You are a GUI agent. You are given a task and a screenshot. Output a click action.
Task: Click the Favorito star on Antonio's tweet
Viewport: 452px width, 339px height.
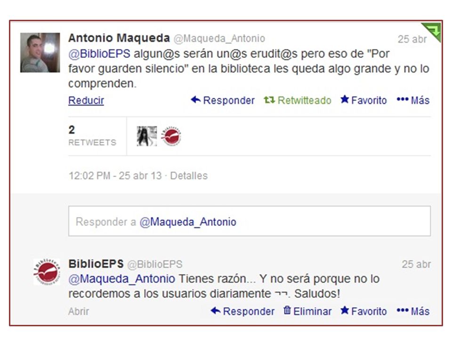(x=345, y=99)
